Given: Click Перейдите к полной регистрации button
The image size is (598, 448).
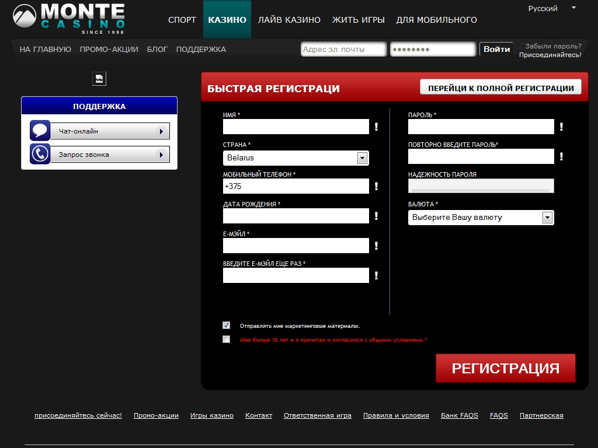Looking at the screenshot, I should click(x=500, y=87).
